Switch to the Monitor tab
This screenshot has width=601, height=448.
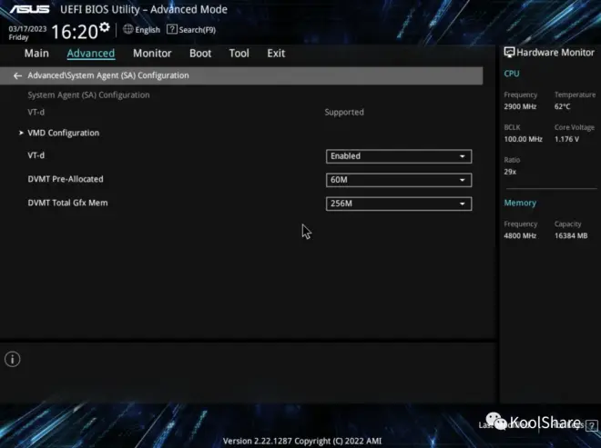(x=152, y=54)
